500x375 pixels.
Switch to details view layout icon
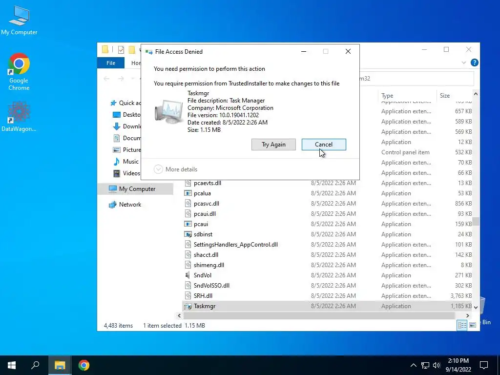[462, 325]
